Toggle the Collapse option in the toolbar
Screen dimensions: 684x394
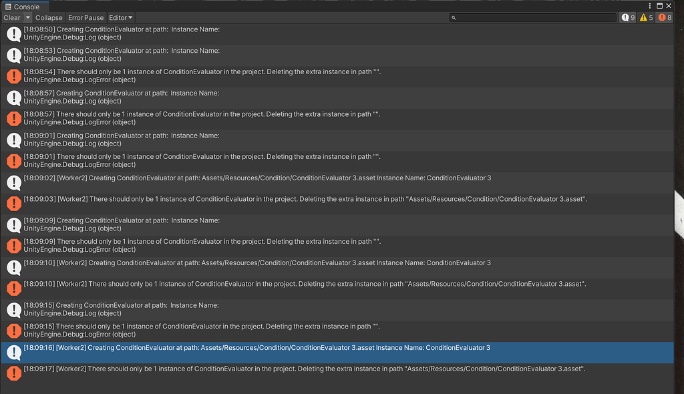(x=49, y=17)
